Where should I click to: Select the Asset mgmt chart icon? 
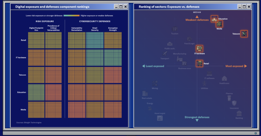pos(160,118)
